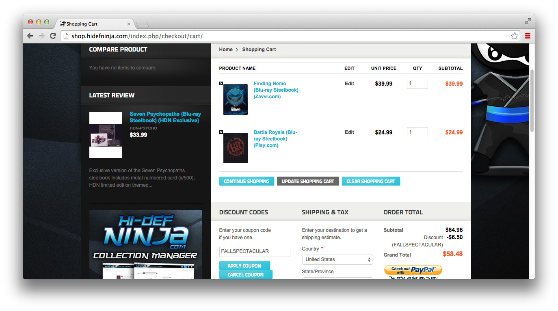Go to Home in the breadcrumb

[x=226, y=50]
